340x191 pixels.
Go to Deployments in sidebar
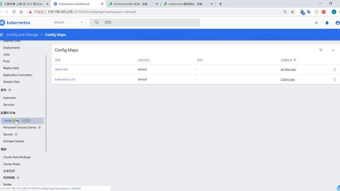pos(12,48)
